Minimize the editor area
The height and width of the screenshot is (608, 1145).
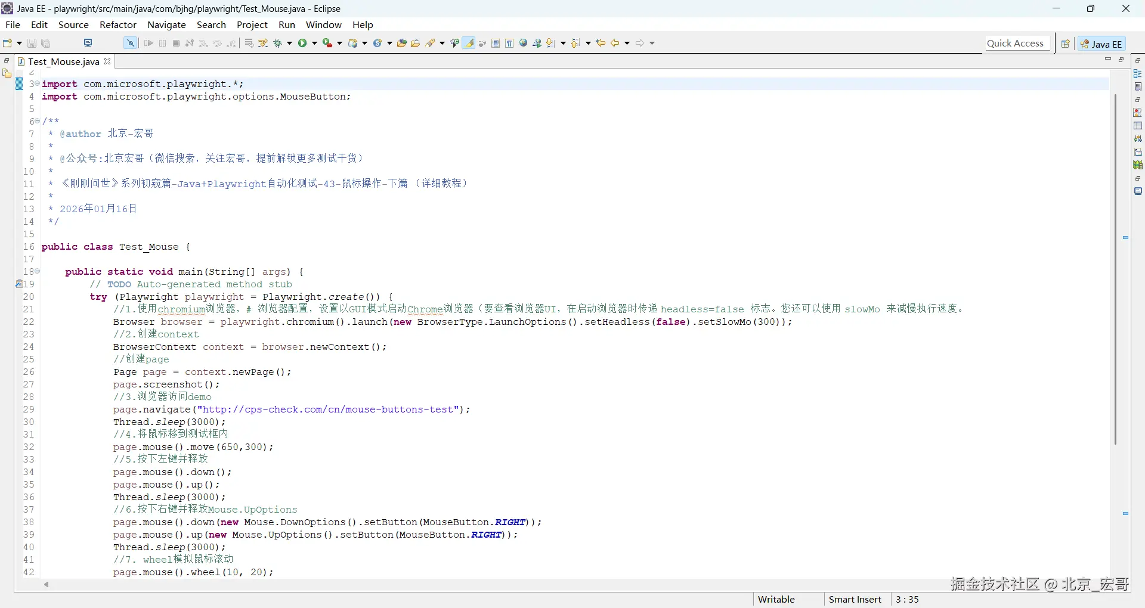point(1108,59)
